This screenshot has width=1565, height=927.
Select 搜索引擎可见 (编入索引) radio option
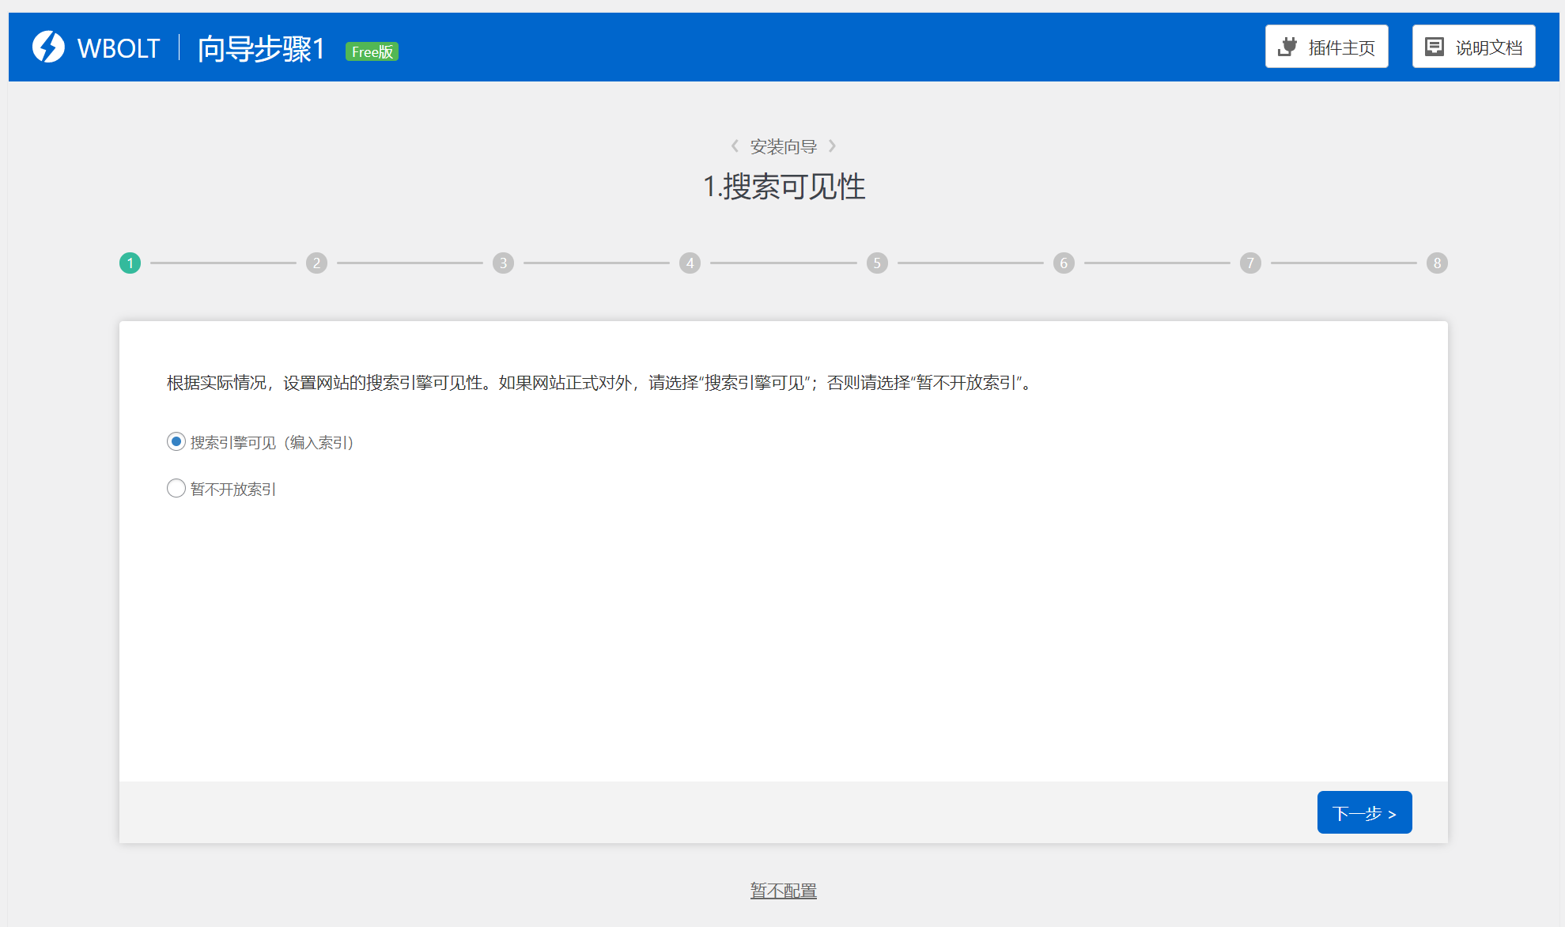(176, 441)
